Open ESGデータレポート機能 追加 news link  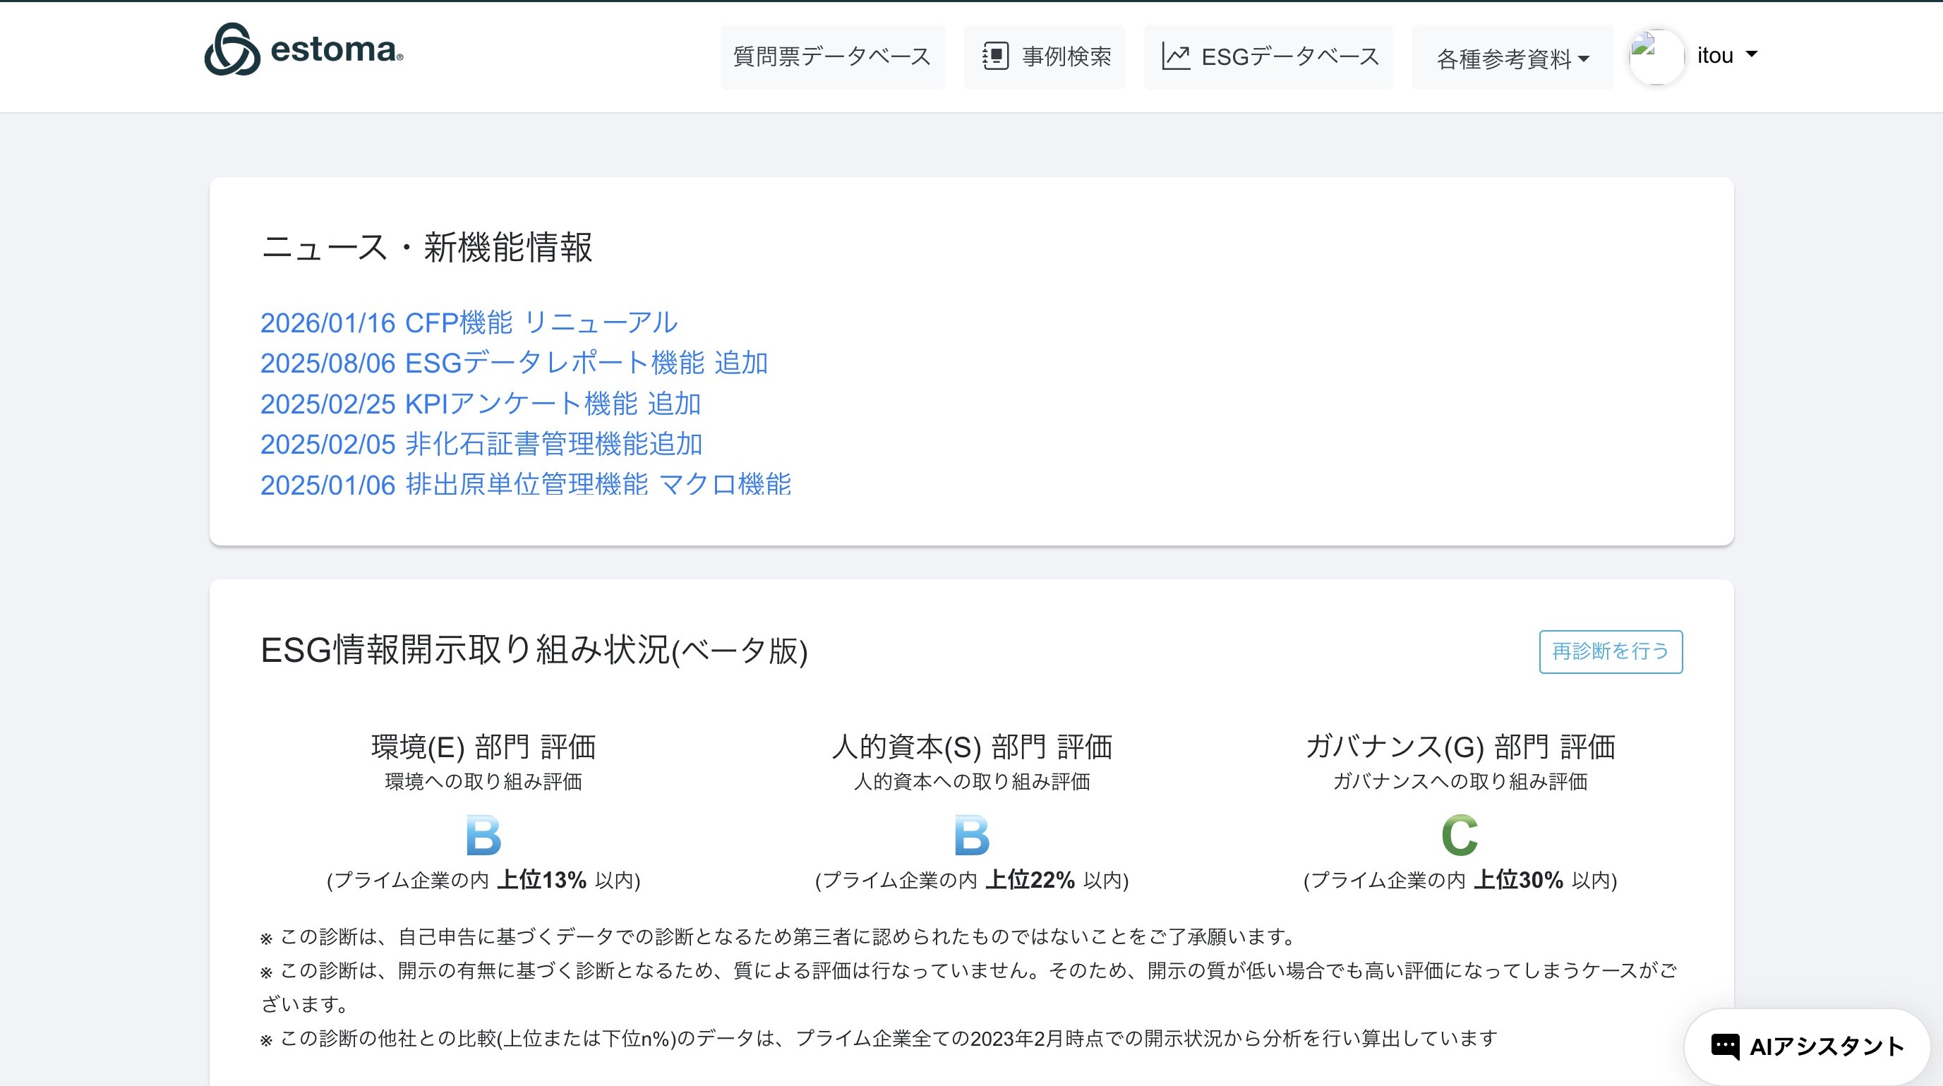coord(514,363)
